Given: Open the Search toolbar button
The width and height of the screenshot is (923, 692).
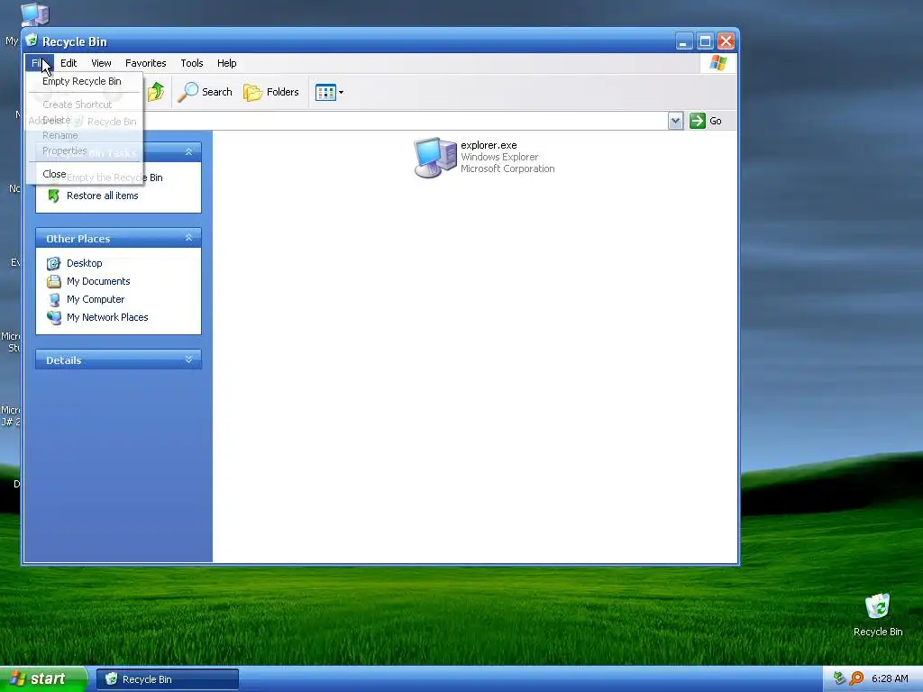Looking at the screenshot, I should (205, 92).
